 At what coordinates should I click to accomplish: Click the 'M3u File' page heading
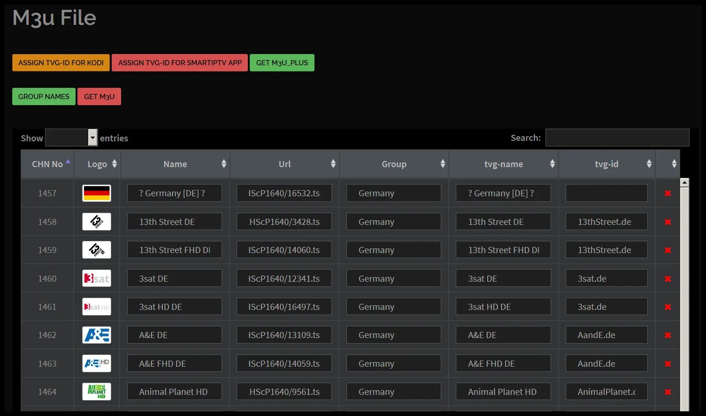[54, 18]
